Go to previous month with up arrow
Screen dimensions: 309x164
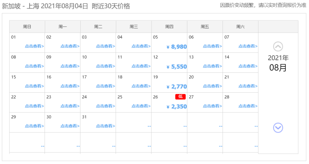point(278,47)
